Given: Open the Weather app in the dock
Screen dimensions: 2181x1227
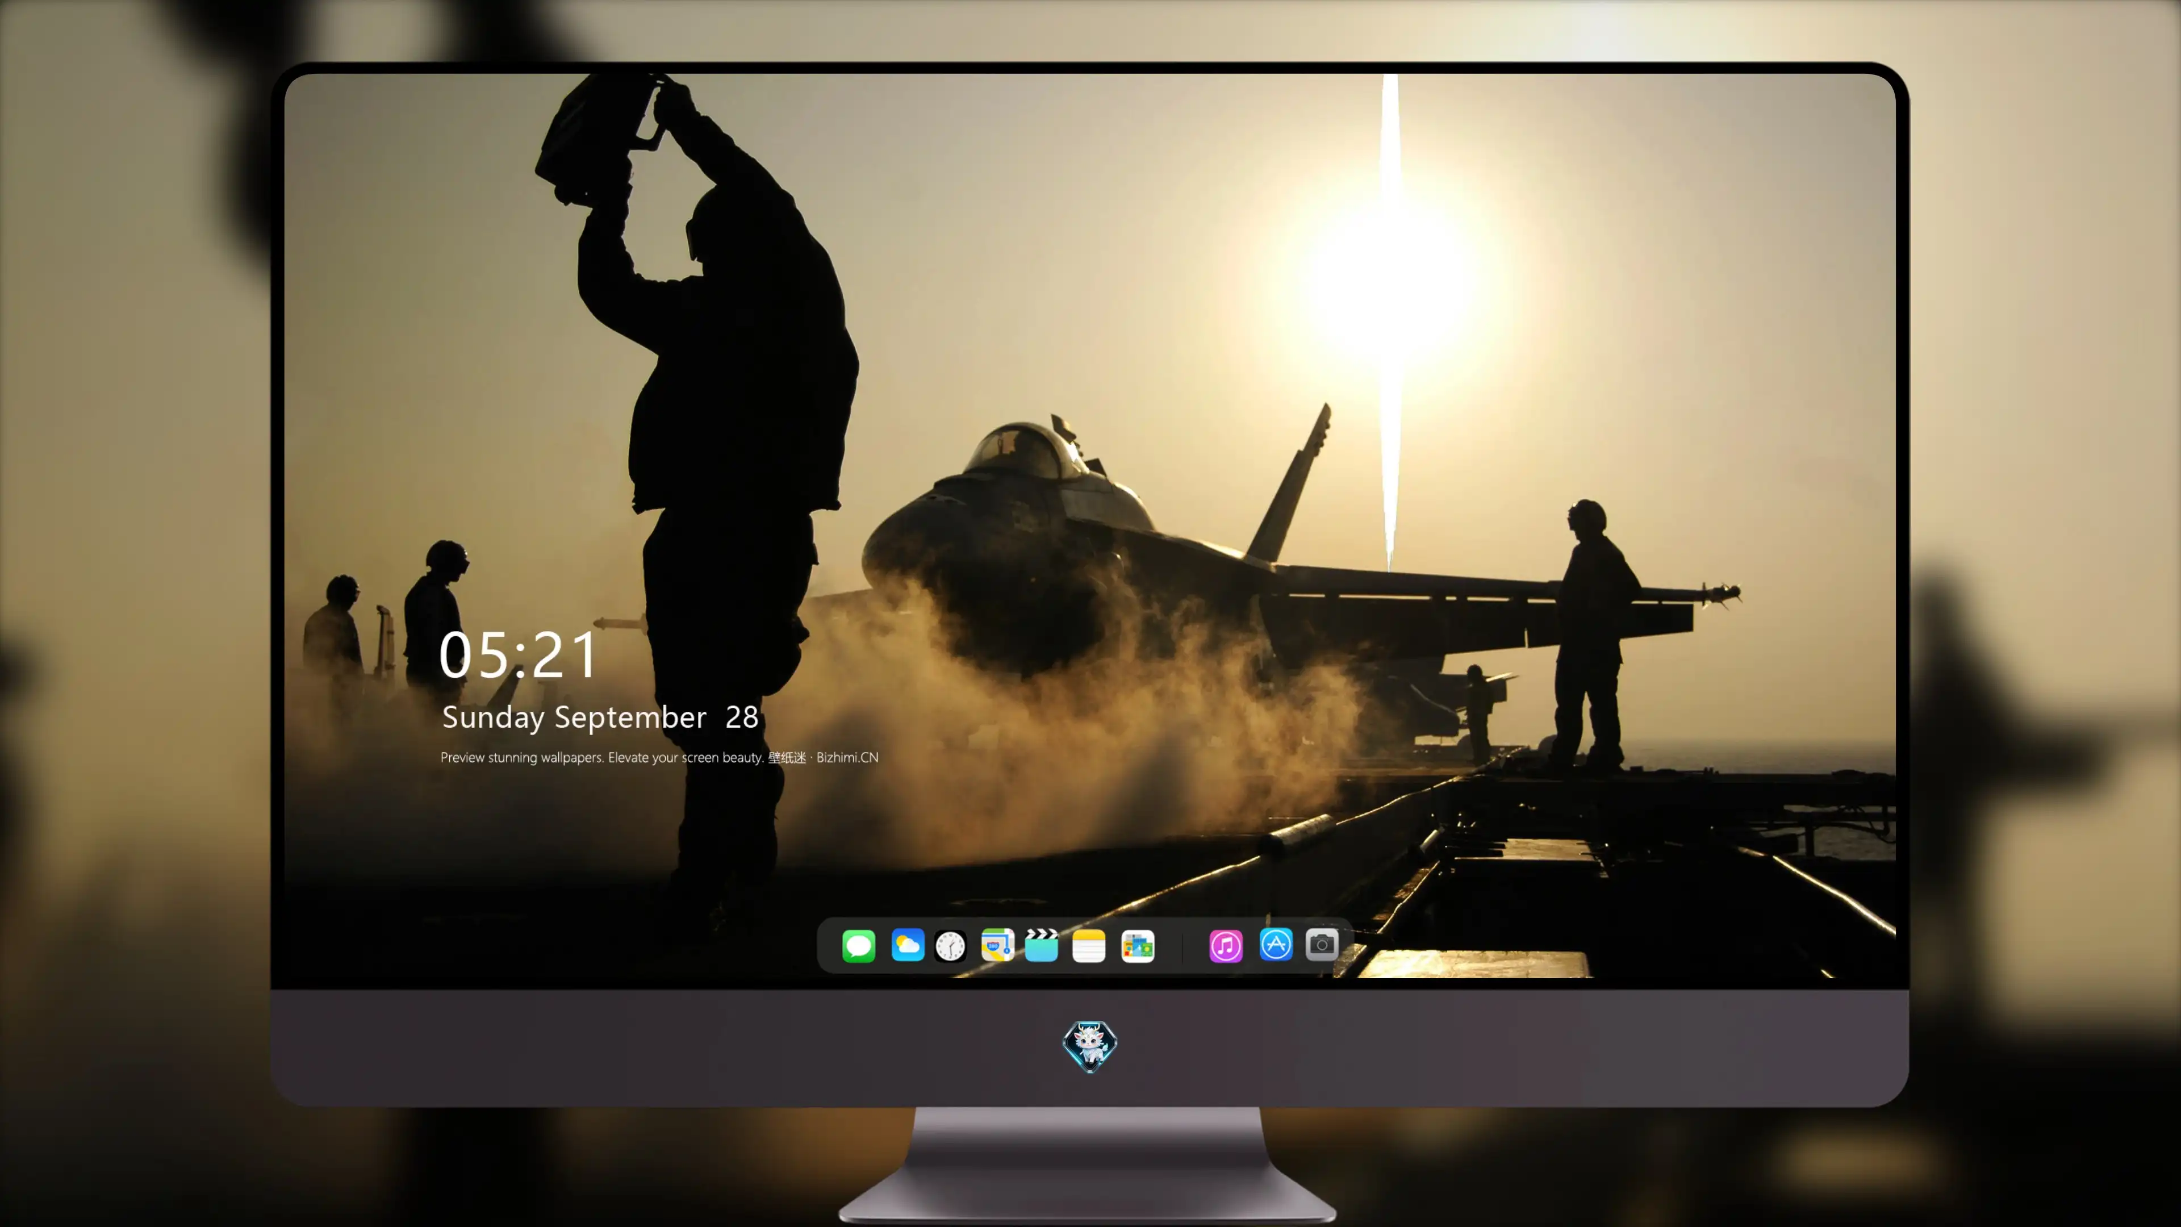Looking at the screenshot, I should (x=908, y=945).
